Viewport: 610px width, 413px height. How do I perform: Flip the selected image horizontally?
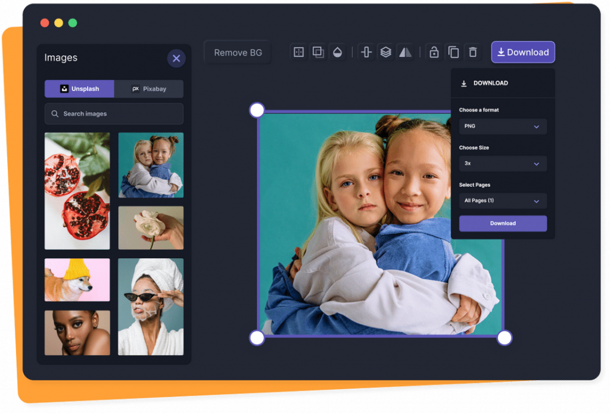406,52
